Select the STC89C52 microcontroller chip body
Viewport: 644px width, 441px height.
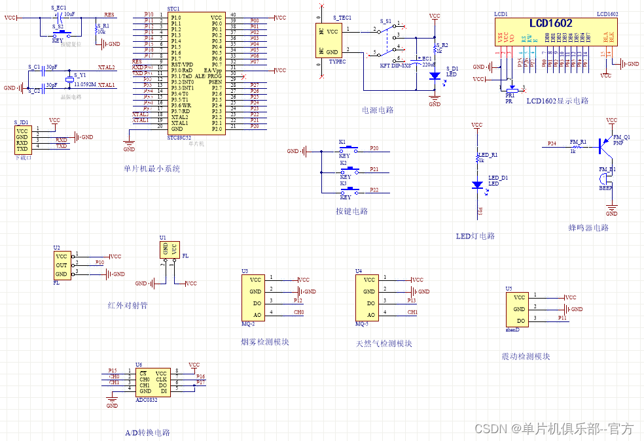(x=196, y=73)
